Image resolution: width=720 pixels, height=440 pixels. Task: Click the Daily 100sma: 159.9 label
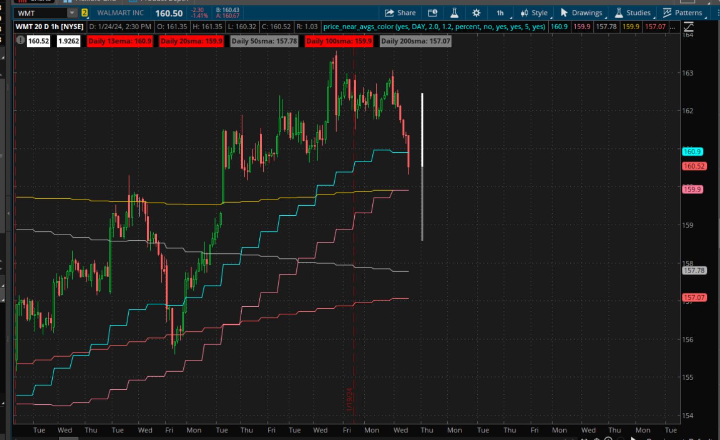click(x=339, y=41)
